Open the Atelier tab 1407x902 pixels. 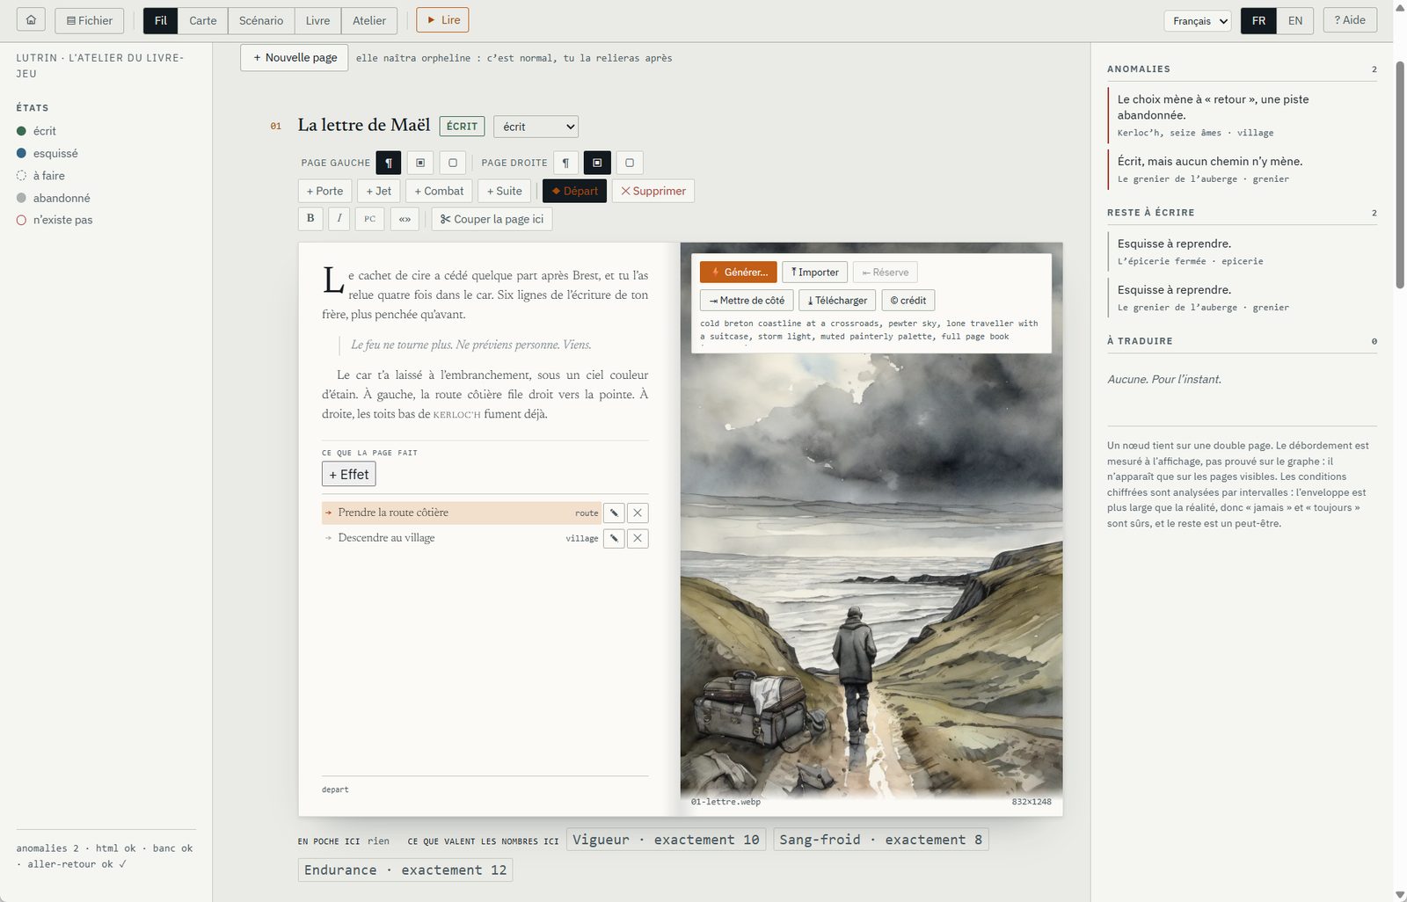tap(369, 20)
